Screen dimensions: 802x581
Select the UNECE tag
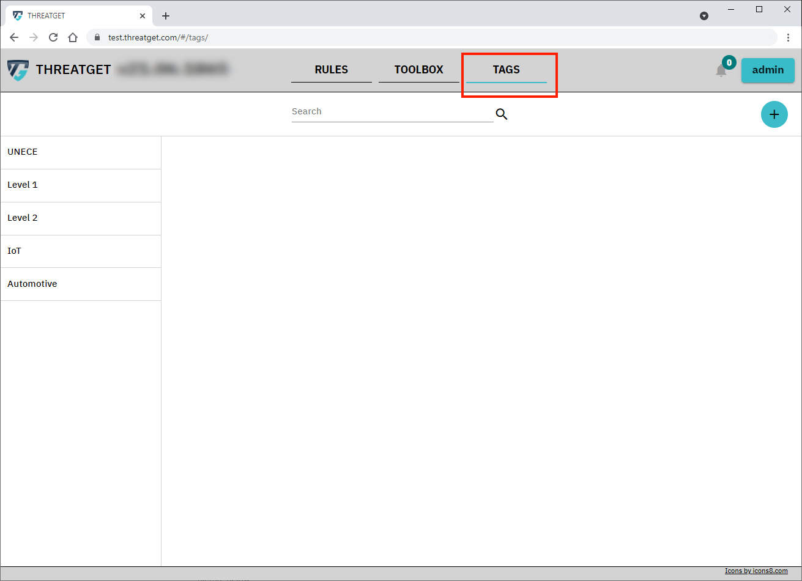coord(81,152)
